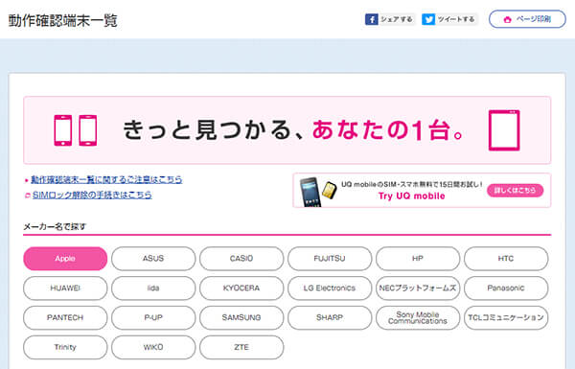Select the HTC maker filter
575x369 pixels.
point(506,259)
